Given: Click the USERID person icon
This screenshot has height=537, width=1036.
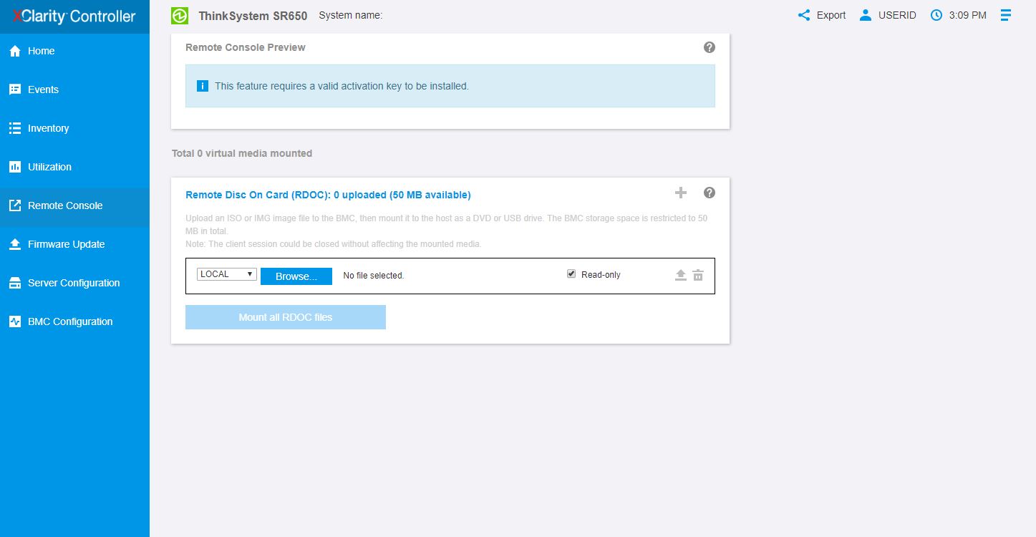Looking at the screenshot, I should click(866, 15).
